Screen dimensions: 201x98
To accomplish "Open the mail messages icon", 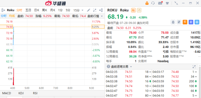I will coord(160,3).
